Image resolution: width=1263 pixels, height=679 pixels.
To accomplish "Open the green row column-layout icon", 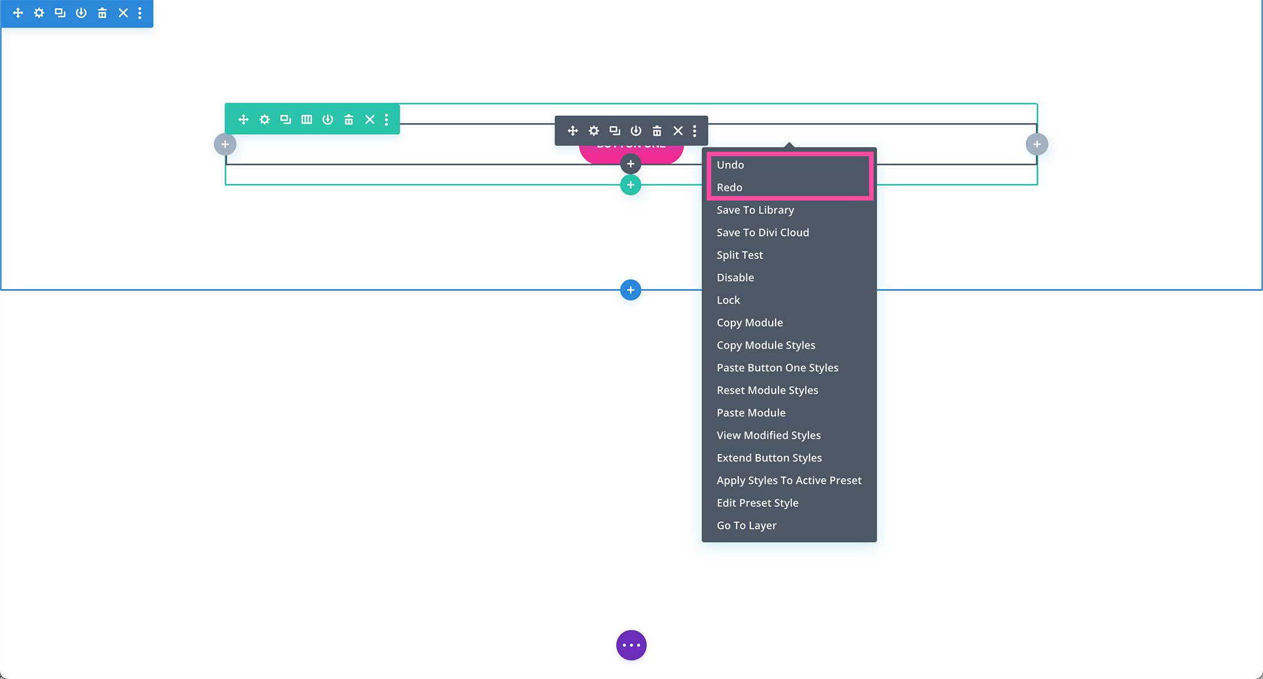I will click(x=307, y=119).
